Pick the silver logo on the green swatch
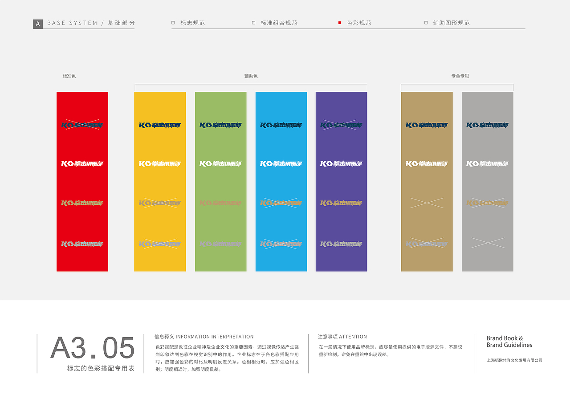The image size is (570, 403). [x=220, y=244]
